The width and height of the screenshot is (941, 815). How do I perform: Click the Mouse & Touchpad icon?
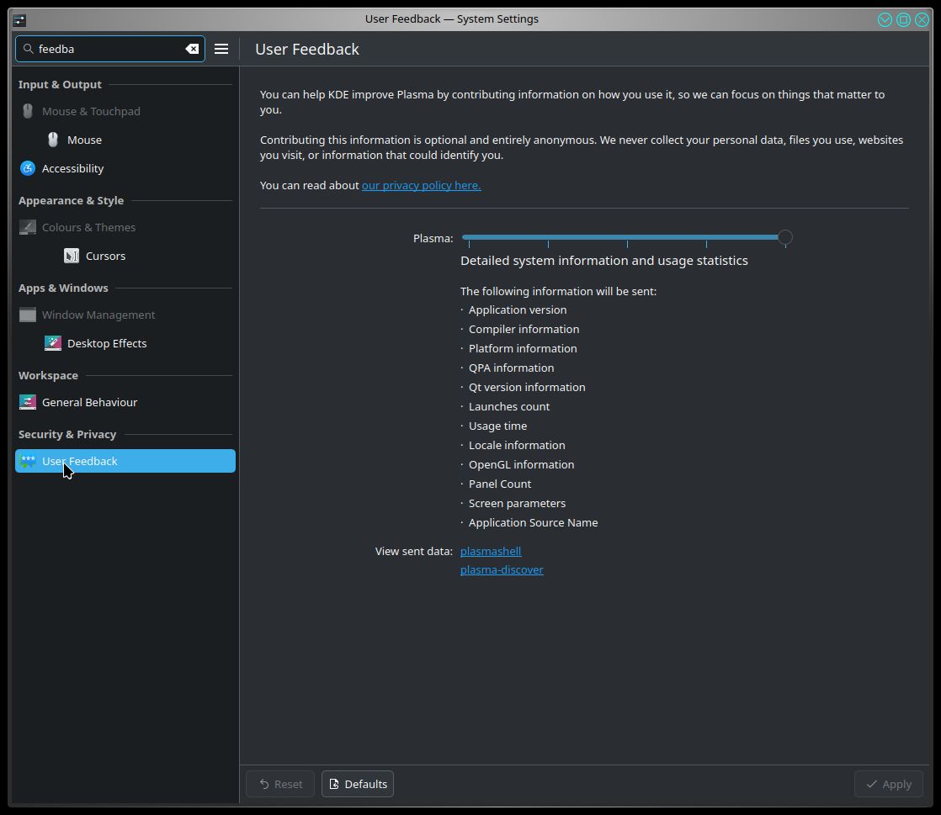pos(28,111)
